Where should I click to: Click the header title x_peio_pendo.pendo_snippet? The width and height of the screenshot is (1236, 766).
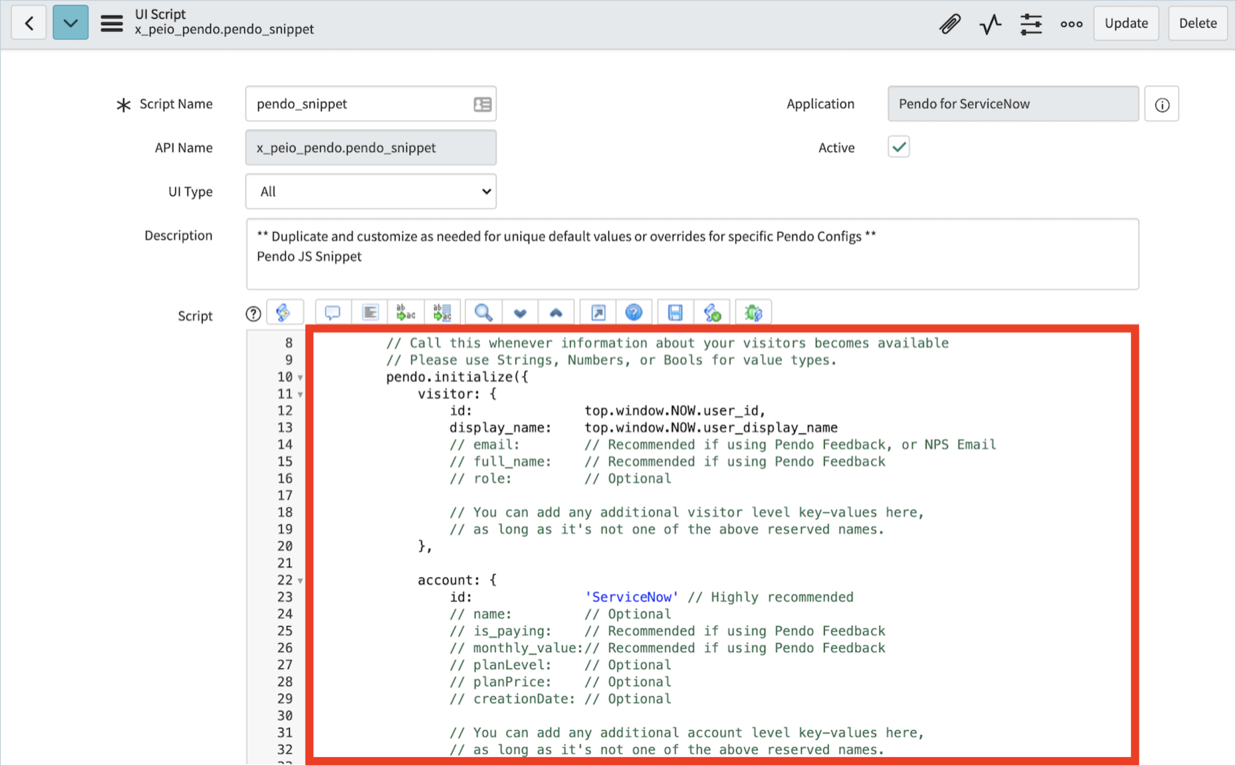click(224, 29)
